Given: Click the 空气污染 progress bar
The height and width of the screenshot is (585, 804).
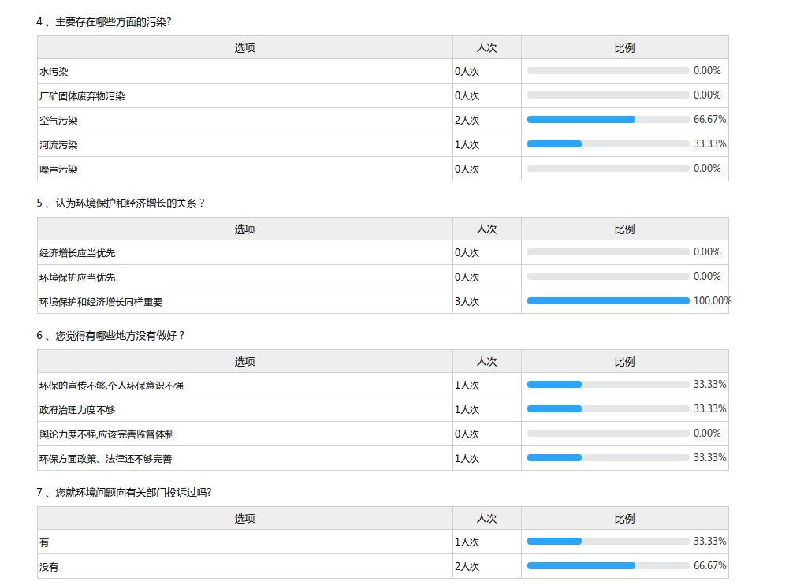Looking at the screenshot, I should click(608, 120).
